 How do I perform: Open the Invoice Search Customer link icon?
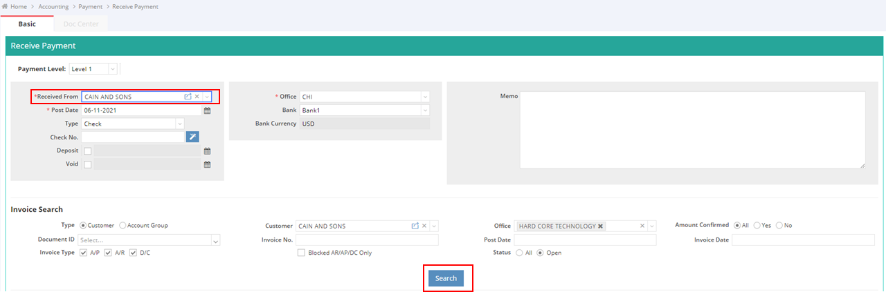point(415,226)
